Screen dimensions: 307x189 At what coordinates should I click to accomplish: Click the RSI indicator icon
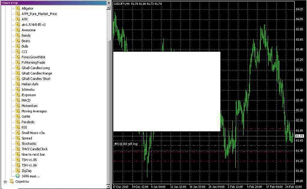tap(18, 127)
